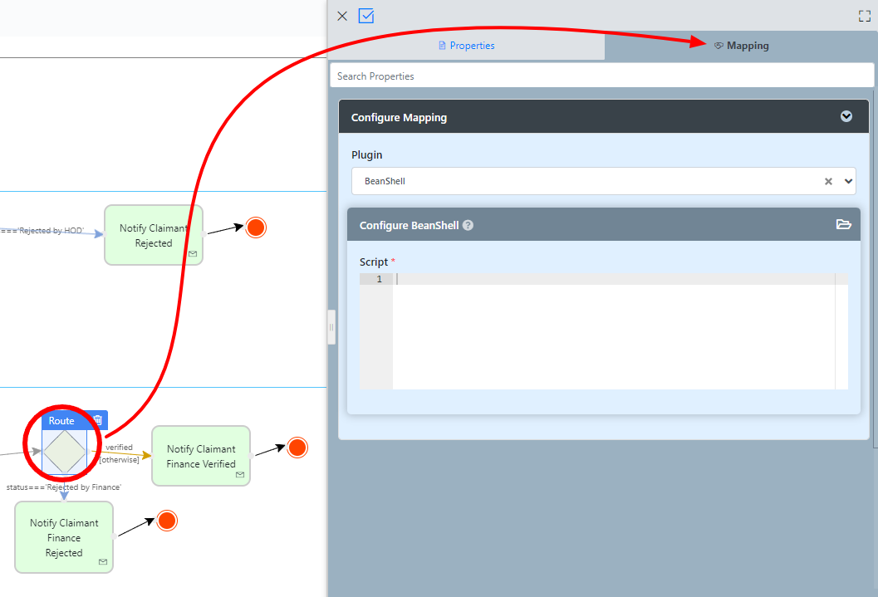Click the apply changes checkmark icon

click(x=366, y=16)
